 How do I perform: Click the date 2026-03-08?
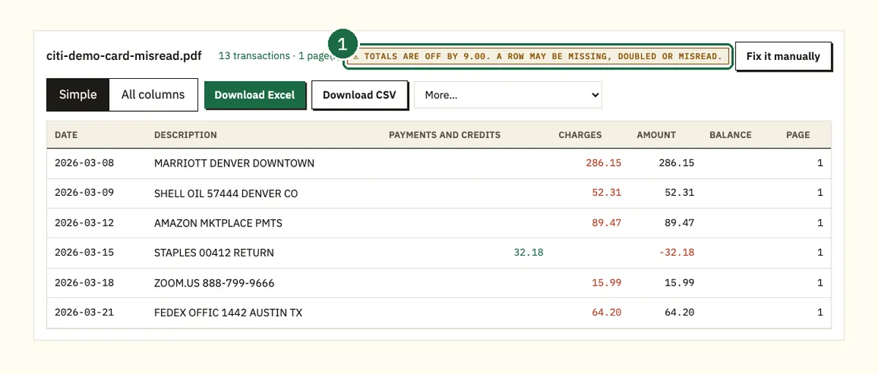tap(84, 163)
